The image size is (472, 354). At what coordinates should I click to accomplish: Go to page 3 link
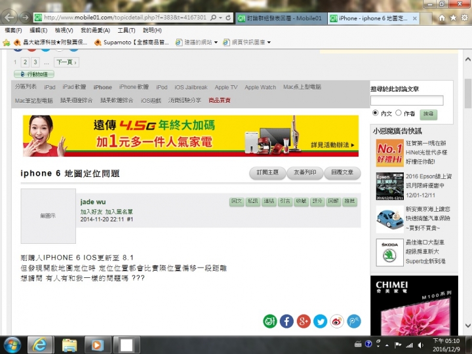(x=35, y=62)
